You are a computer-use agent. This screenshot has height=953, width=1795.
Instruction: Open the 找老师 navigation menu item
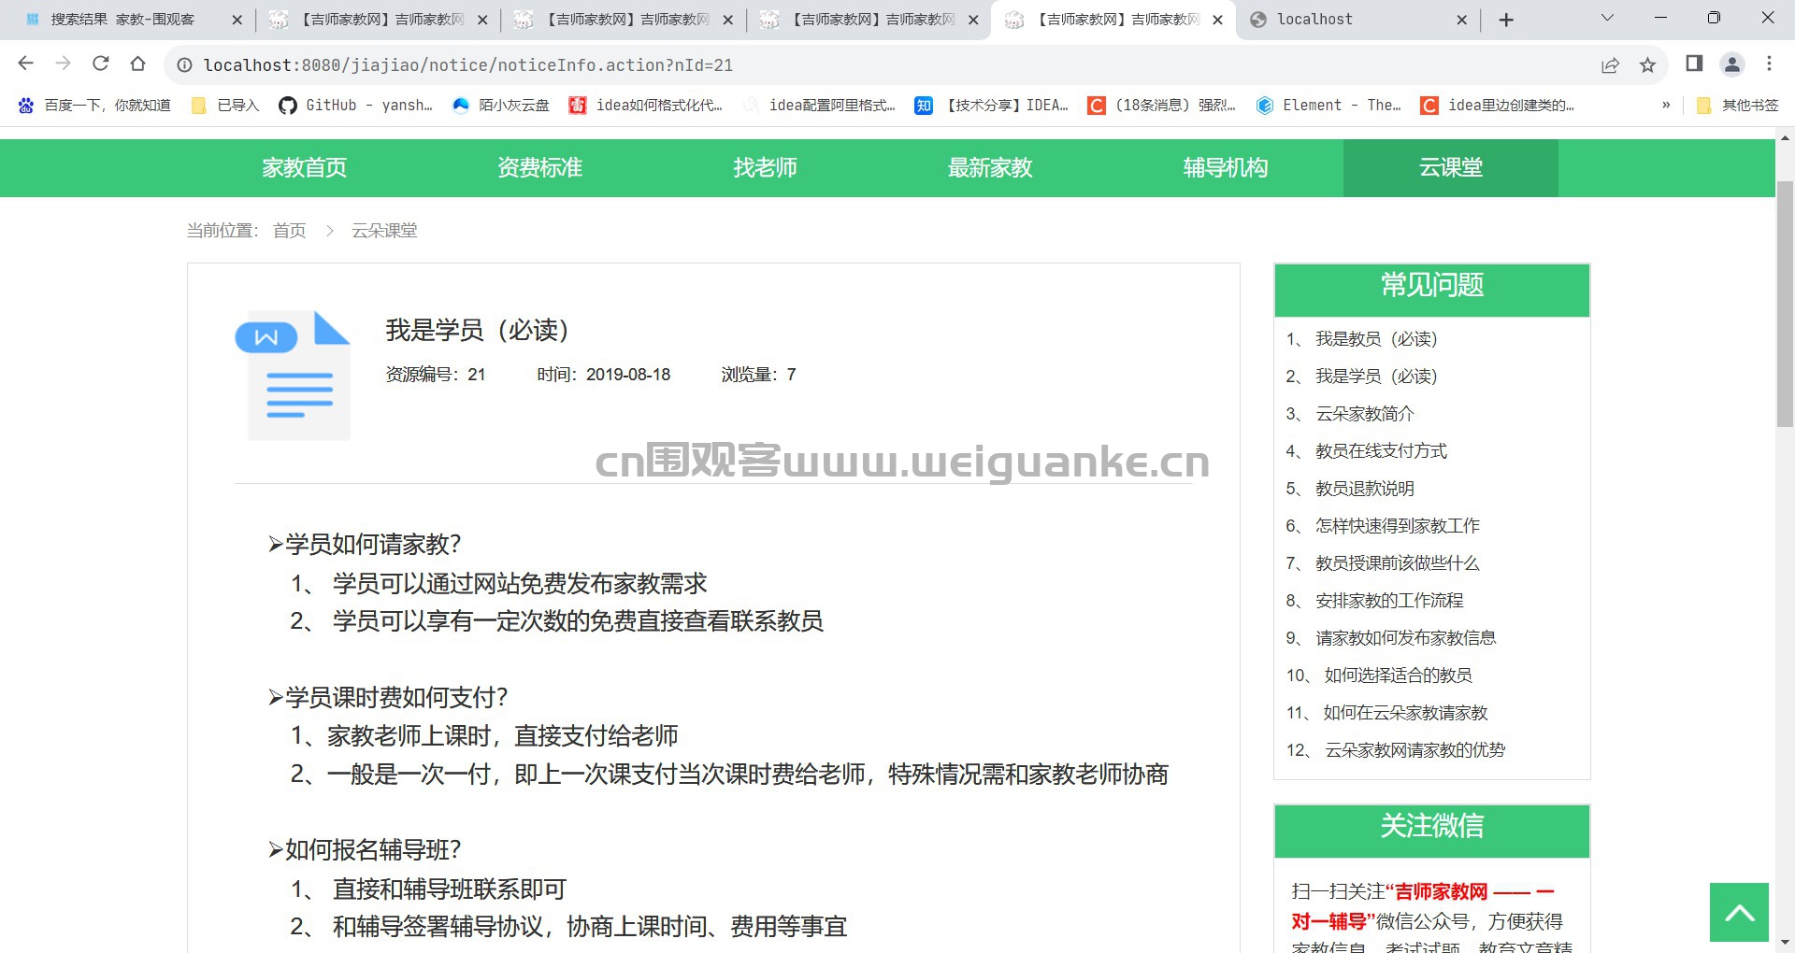[765, 168]
